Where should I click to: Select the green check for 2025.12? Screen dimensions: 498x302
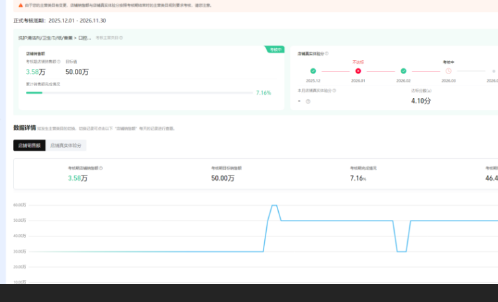pyautogui.click(x=313, y=71)
